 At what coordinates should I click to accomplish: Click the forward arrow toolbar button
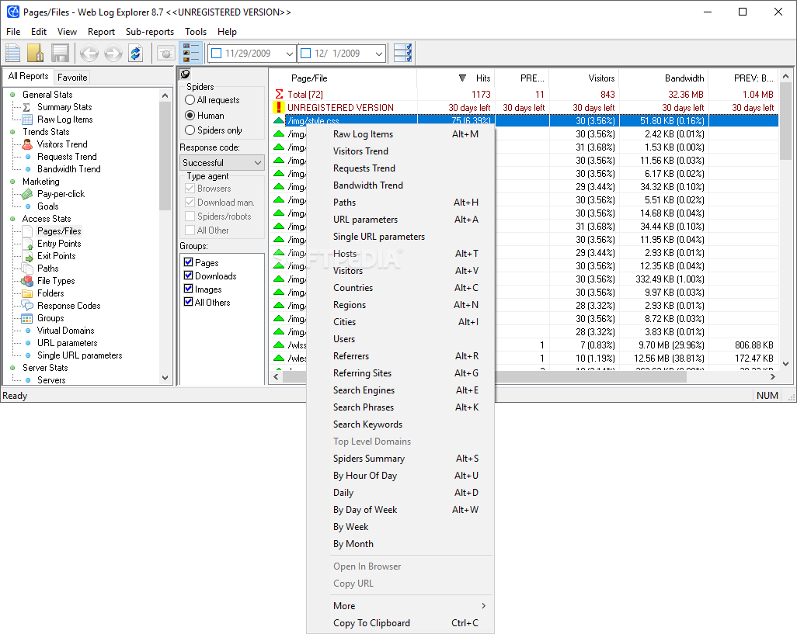click(x=113, y=53)
